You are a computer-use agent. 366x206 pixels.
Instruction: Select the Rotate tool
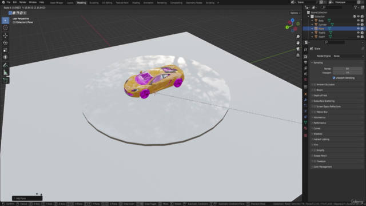coord(5,43)
